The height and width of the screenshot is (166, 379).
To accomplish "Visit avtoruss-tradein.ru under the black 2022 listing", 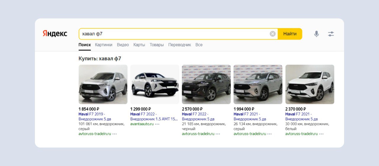I will (198, 134).
